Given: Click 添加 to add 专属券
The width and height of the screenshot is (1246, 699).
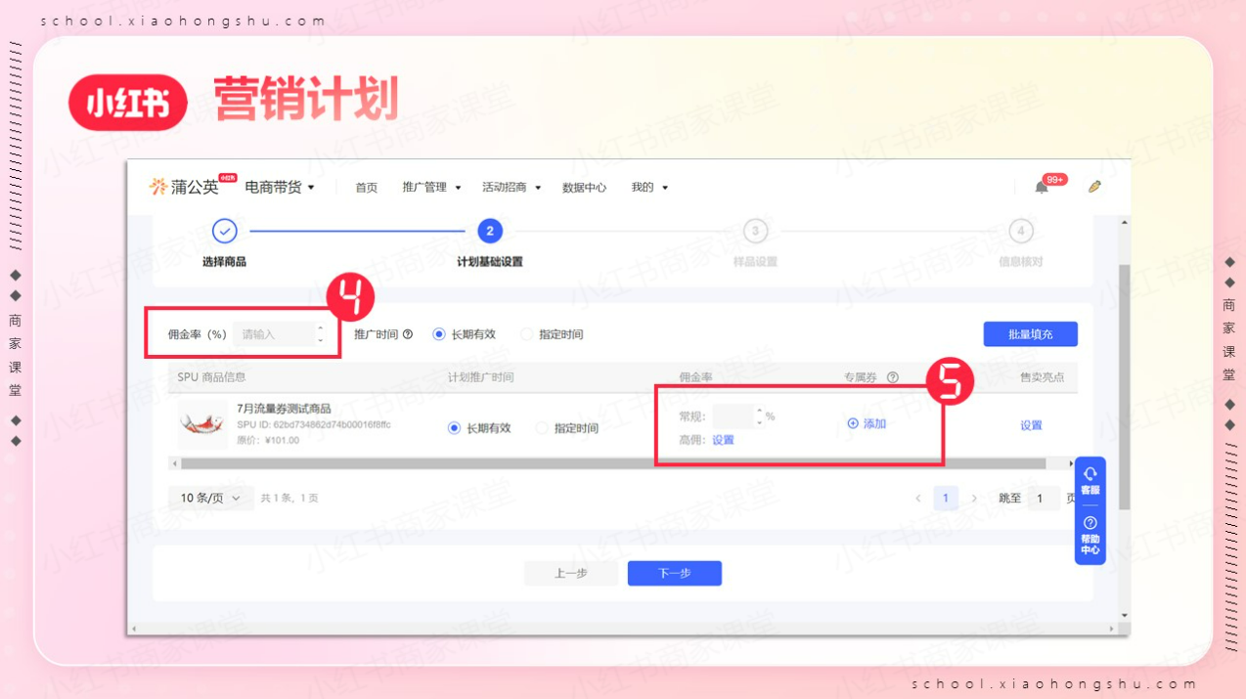Looking at the screenshot, I should point(867,424).
